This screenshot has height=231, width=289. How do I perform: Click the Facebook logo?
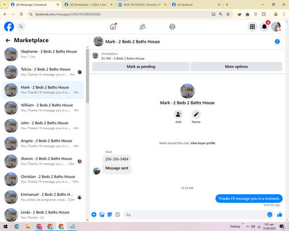[x=9, y=27]
